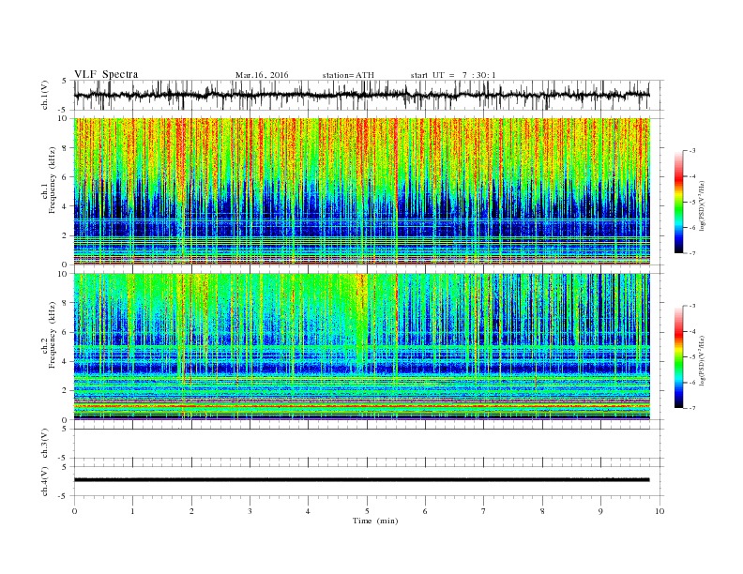743x574 pixels.
Task: Click the 'Mar.16, 2016' date label
Action: point(262,75)
